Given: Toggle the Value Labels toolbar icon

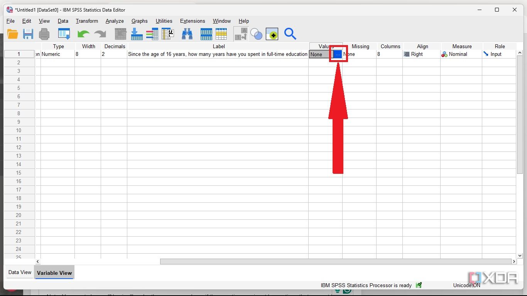Looking at the screenshot, I should pyautogui.click(x=241, y=34).
